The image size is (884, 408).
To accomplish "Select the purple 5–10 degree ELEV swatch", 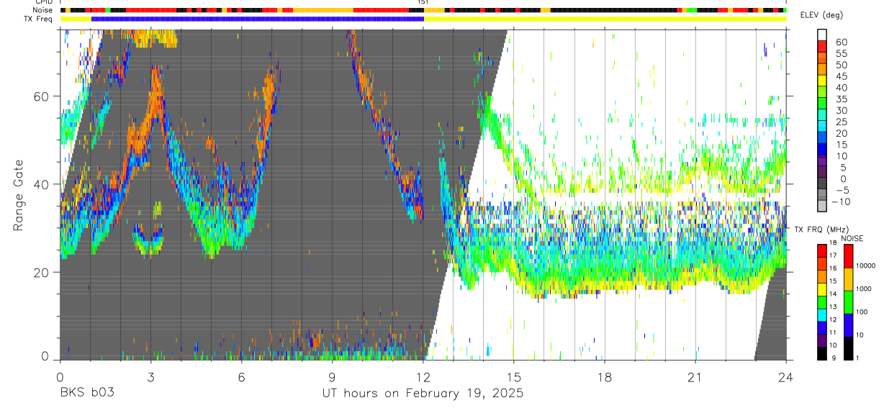I will tap(822, 162).
